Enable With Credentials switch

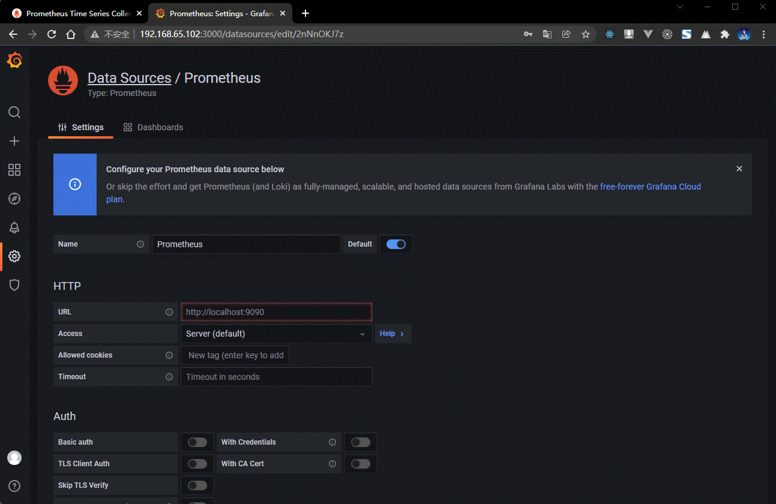(x=361, y=442)
